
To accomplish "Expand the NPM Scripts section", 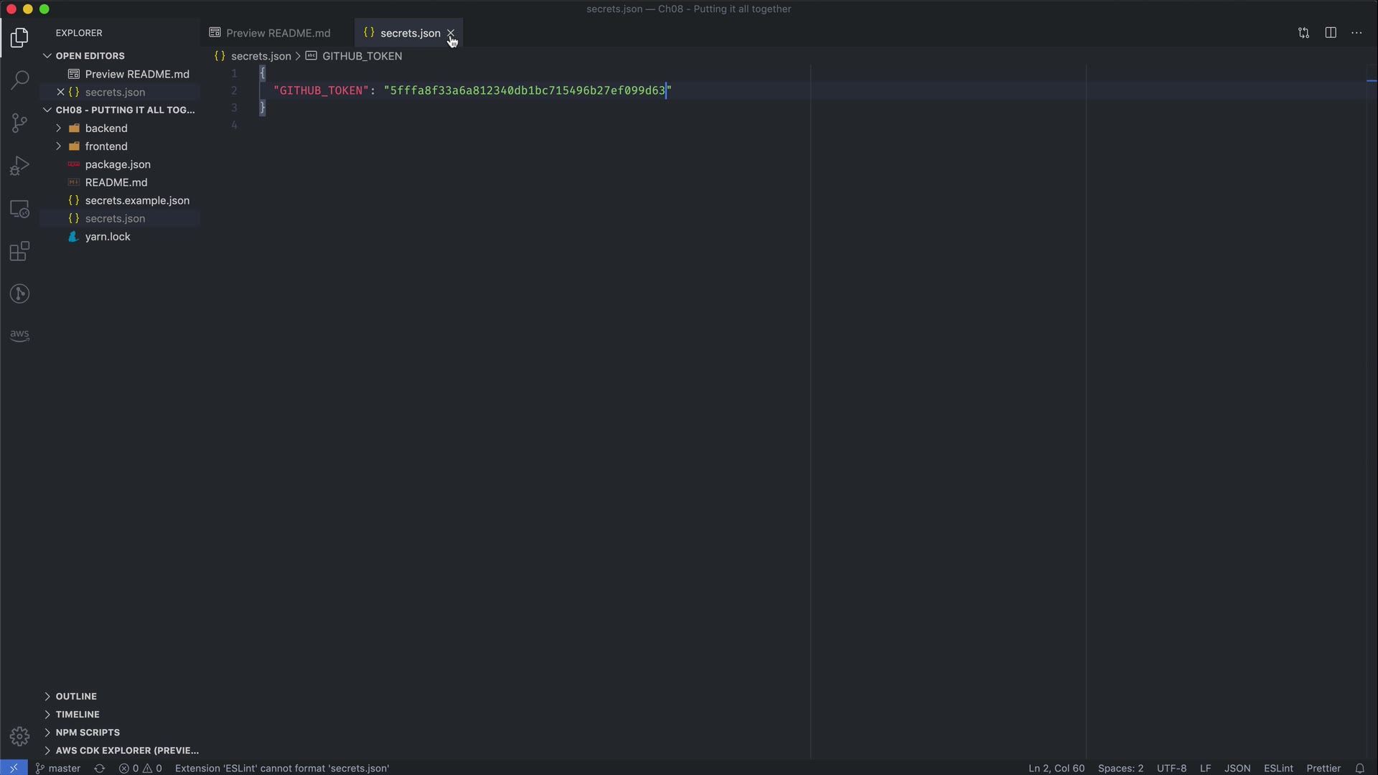I will coord(88,732).
